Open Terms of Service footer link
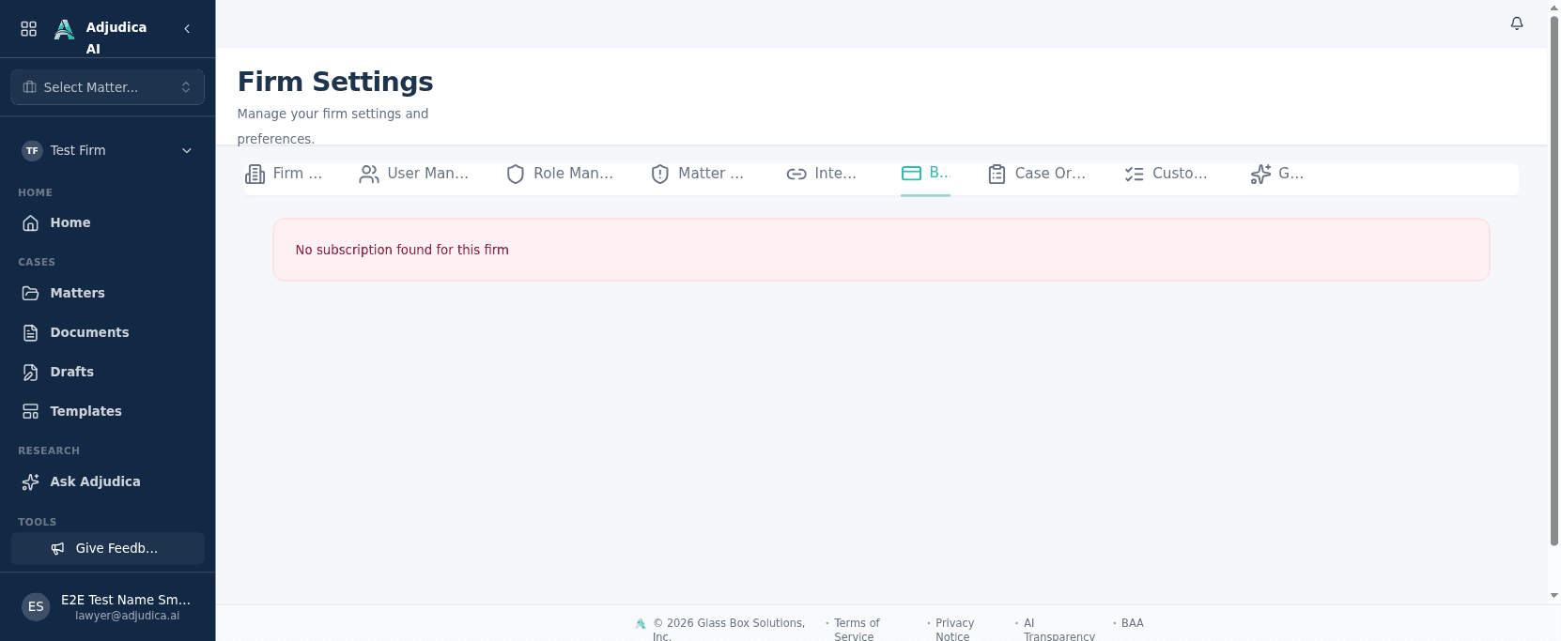Image resolution: width=1561 pixels, height=641 pixels. coord(857,630)
